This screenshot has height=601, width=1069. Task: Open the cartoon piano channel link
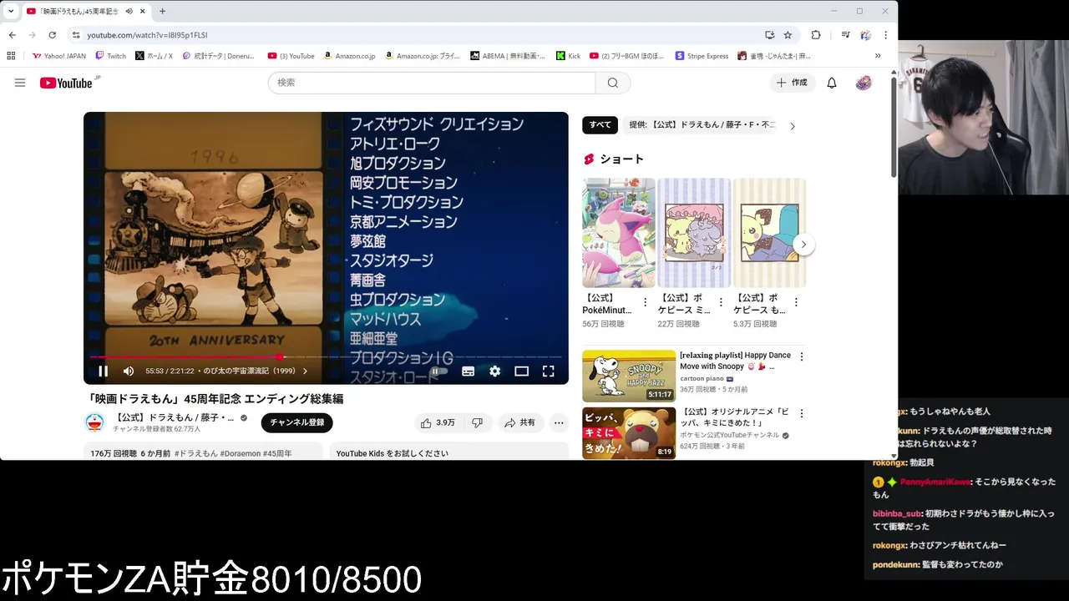pyautogui.click(x=702, y=378)
